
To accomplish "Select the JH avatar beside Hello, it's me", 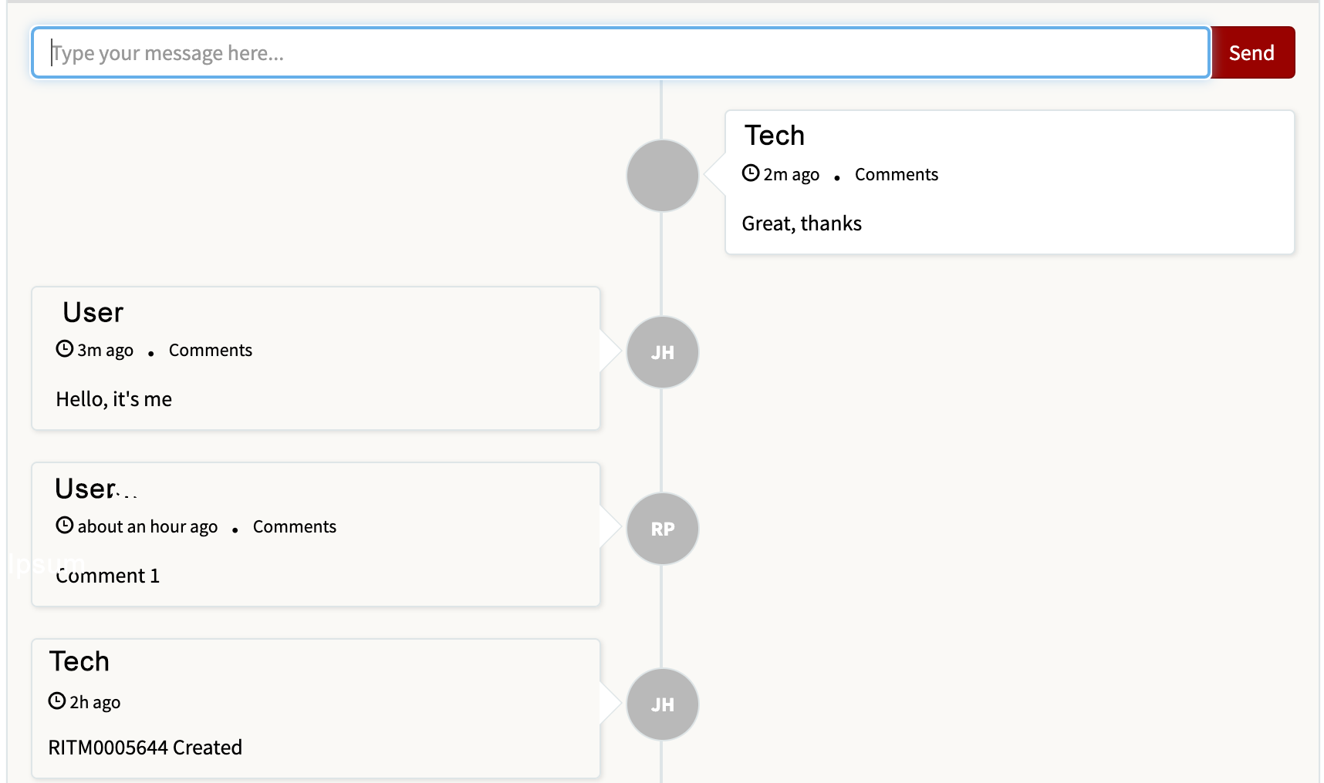I will coord(661,351).
